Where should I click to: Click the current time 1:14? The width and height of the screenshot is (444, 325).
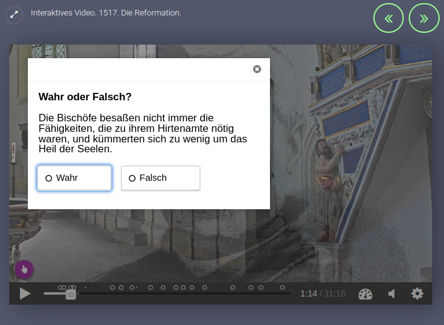[x=308, y=293]
